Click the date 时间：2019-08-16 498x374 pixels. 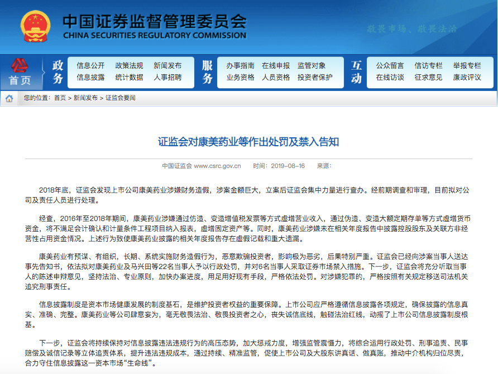[279, 166]
